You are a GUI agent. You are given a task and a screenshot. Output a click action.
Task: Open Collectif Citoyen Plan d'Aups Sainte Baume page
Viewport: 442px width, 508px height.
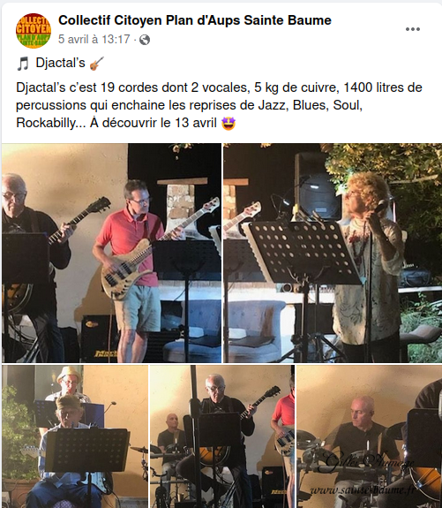(x=195, y=20)
